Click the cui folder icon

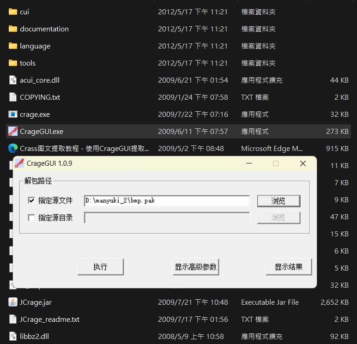pyautogui.click(x=13, y=12)
